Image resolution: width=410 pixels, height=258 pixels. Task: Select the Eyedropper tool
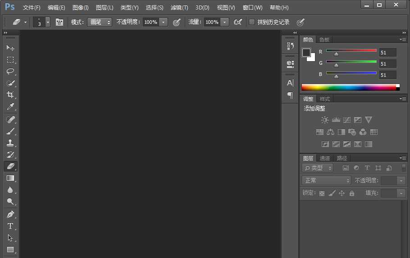[10, 107]
